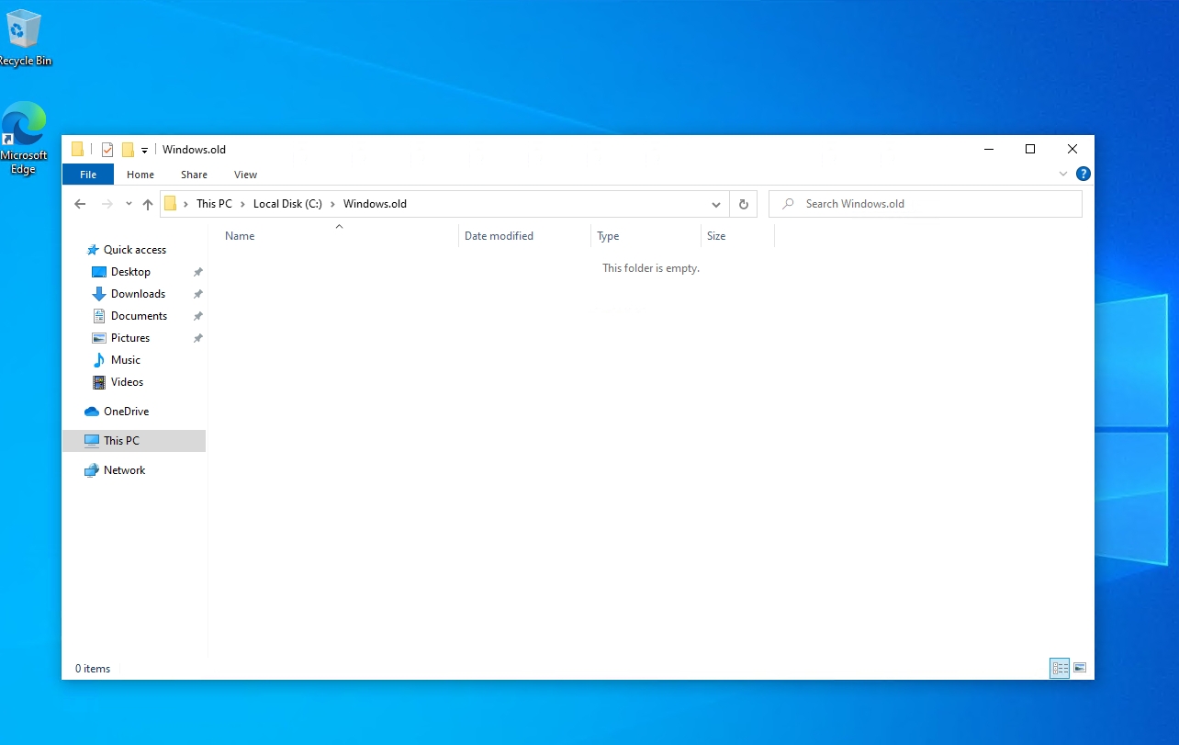Select Details view in the status bar
This screenshot has width=1179, height=745.
click(x=1059, y=668)
